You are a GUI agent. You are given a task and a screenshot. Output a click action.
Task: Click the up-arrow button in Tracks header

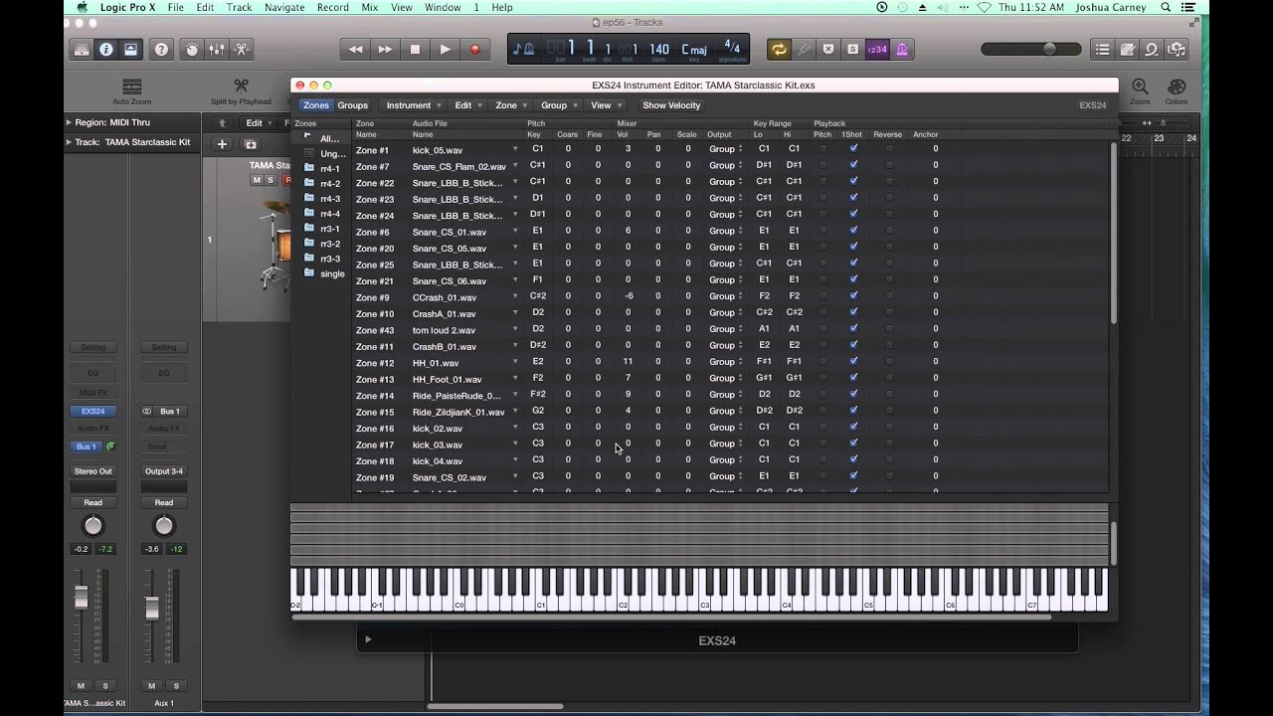pyautogui.click(x=222, y=123)
